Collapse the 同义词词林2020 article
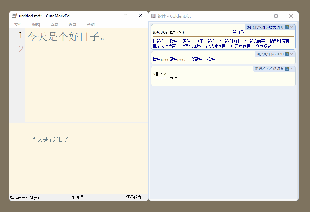310x212 pixels. (x=292, y=54)
